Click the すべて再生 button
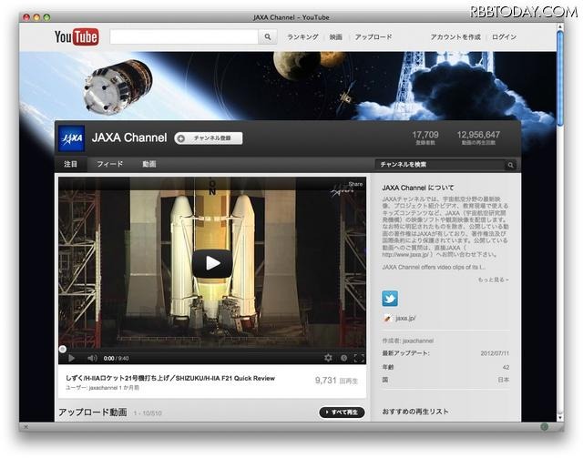This screenshot has width=583, height=458. pyautogui.click(x=342, y=412)
